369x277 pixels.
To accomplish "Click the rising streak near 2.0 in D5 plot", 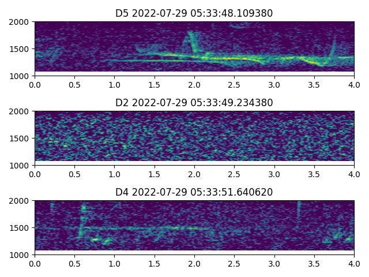I will click(x=191, y=42).
